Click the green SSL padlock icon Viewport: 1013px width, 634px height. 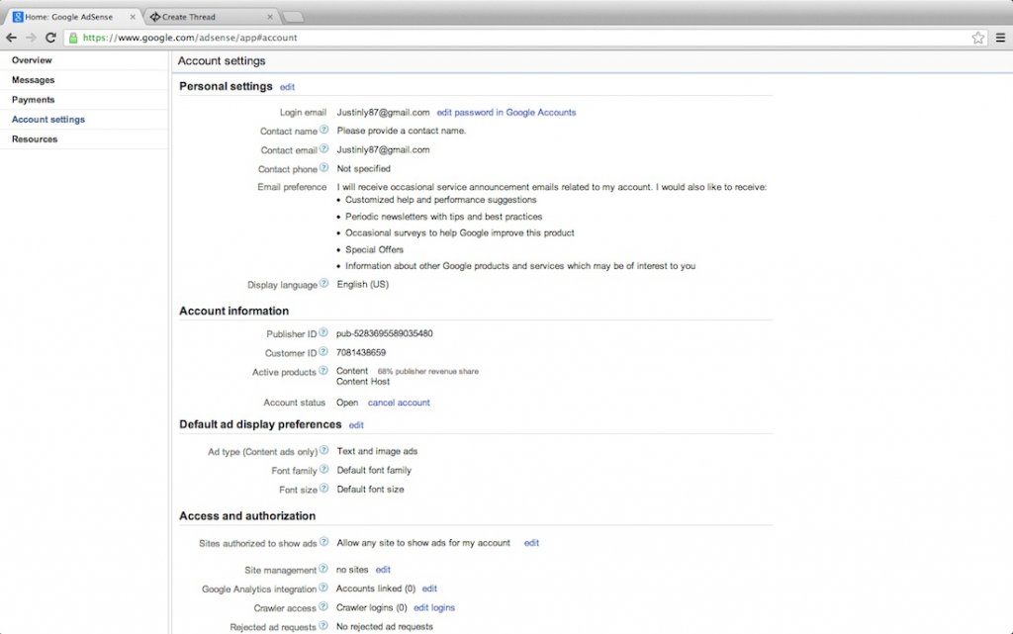click(x=73, y=38)
